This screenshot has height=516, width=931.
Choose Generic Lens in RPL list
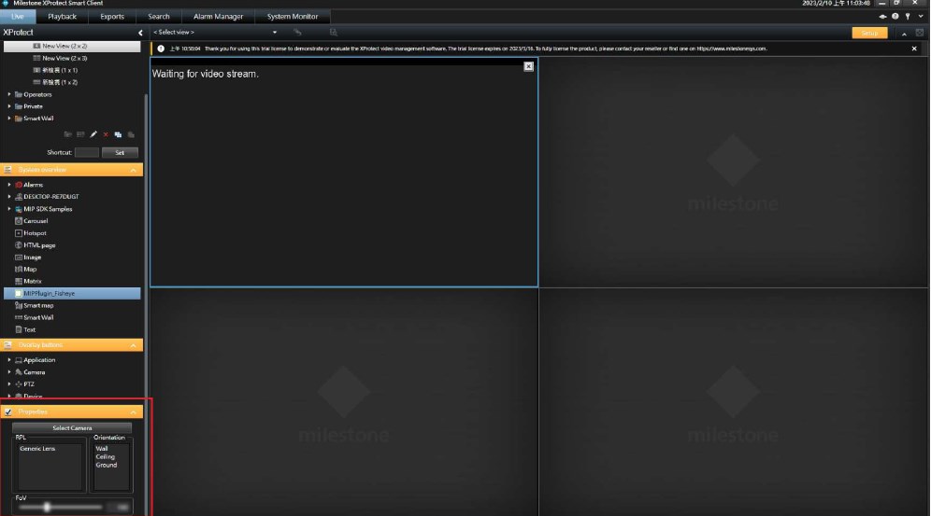36,449
